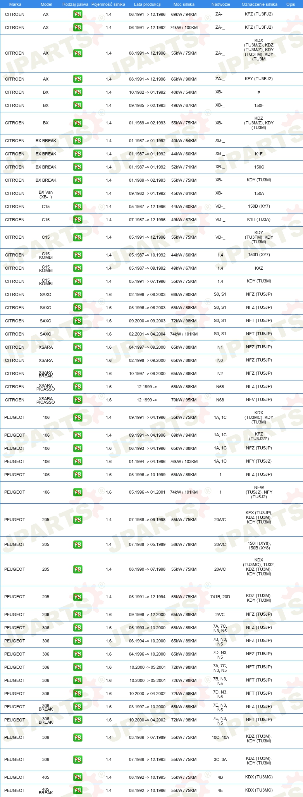303x797 pixels.
Task: Click the fuel icon in the Peugeot 106 KFZ (TU3J2/Z) row
Action: point(77,435)
